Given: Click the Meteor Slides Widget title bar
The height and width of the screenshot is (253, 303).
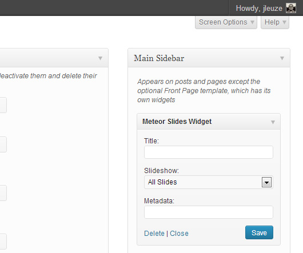Looking at the screenshot, I should 209,122.
